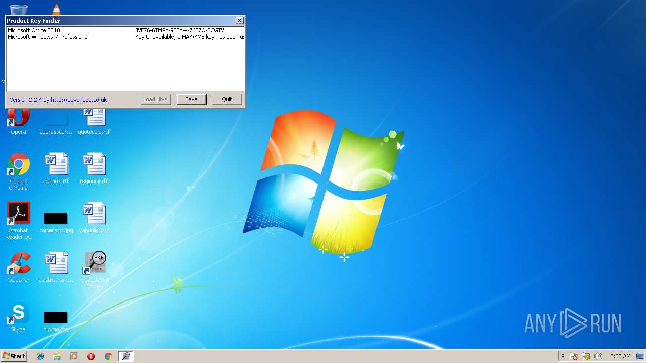
Task: Click the disabled Load Hive button
Action: [x=155, y=99]
